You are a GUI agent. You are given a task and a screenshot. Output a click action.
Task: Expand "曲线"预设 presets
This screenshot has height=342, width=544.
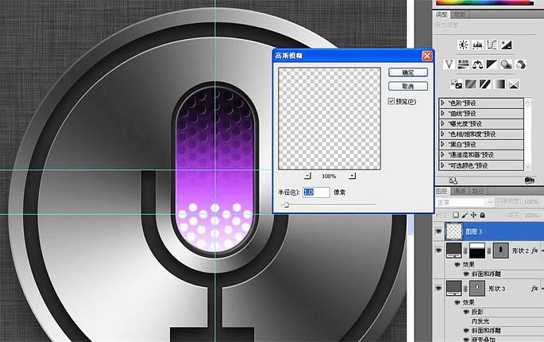click(442, 113)
